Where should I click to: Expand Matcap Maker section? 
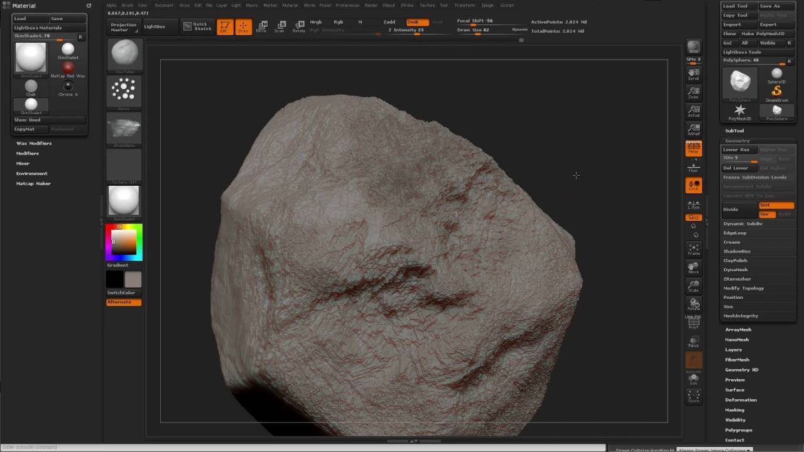(34, 183)
